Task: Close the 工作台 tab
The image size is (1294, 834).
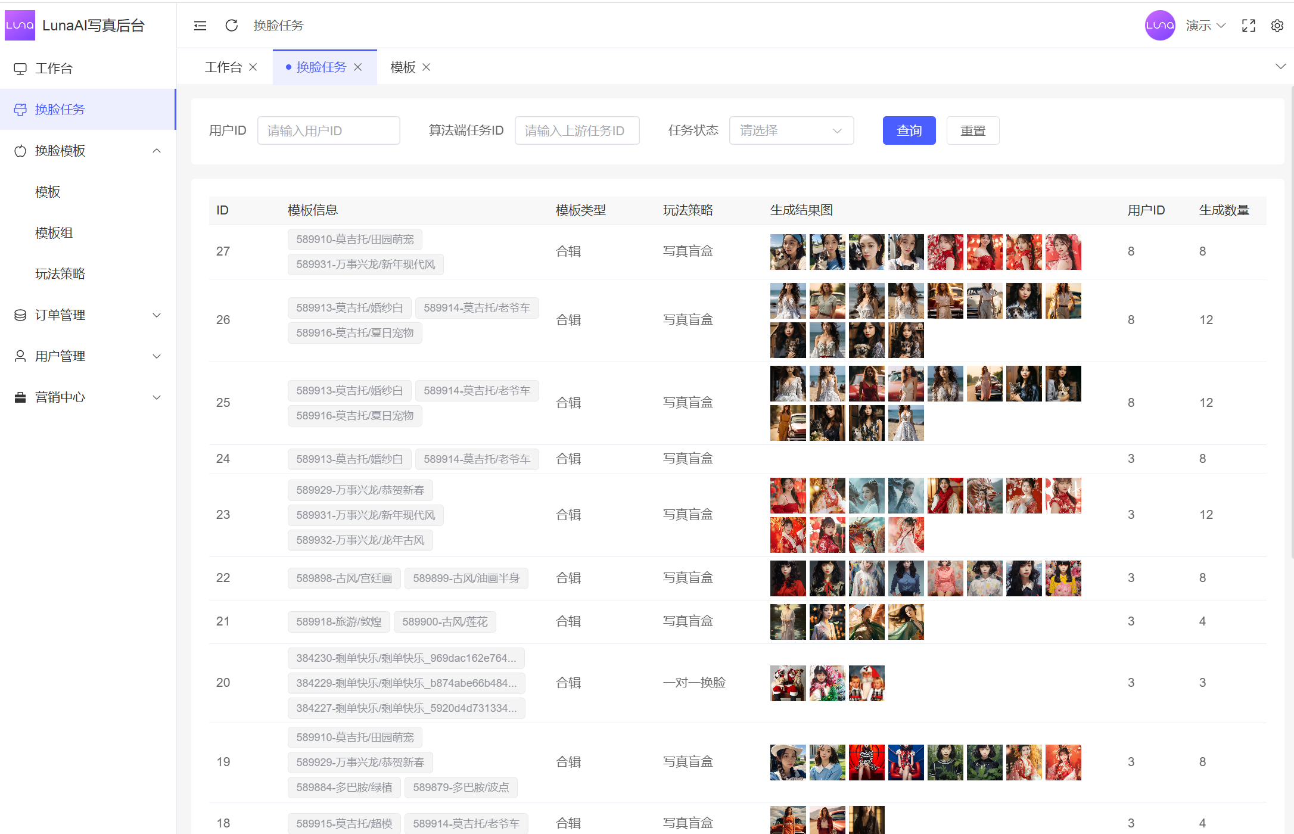Action: point(253,67)
